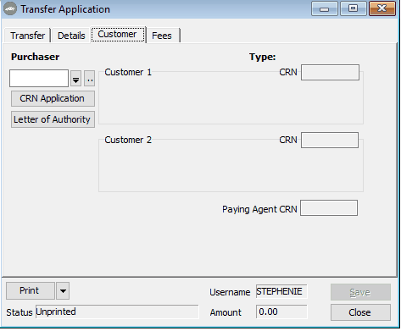Close the window with the X button
The image size is (401, 331).
point(382,8)
